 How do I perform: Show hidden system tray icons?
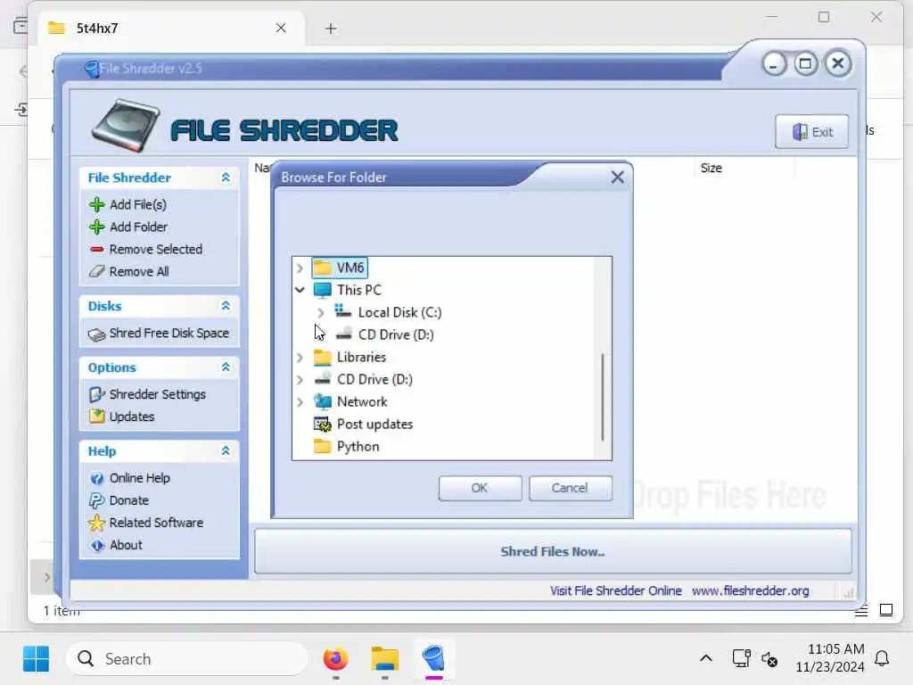tap(706, 659)
